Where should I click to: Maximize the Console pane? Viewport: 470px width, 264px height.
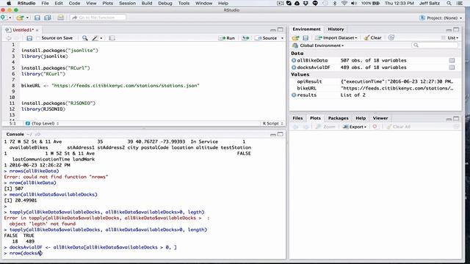tap(281, 134)
